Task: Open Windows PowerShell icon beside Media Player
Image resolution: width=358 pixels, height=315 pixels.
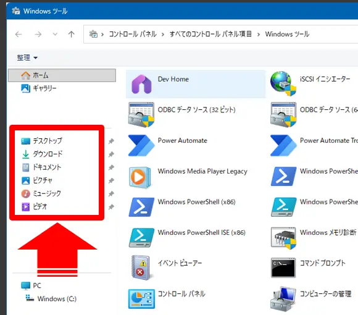Action: (283, 176)
